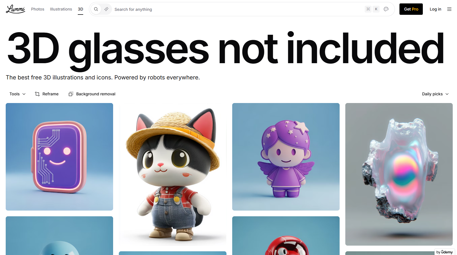Viewport: 457px width, 255px height.
Task: Click the K key shortcut badge
Action: (x=376, y=9)
